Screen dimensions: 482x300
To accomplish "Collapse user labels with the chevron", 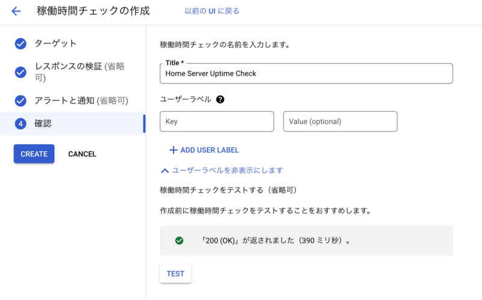I will tap(165, 171).
